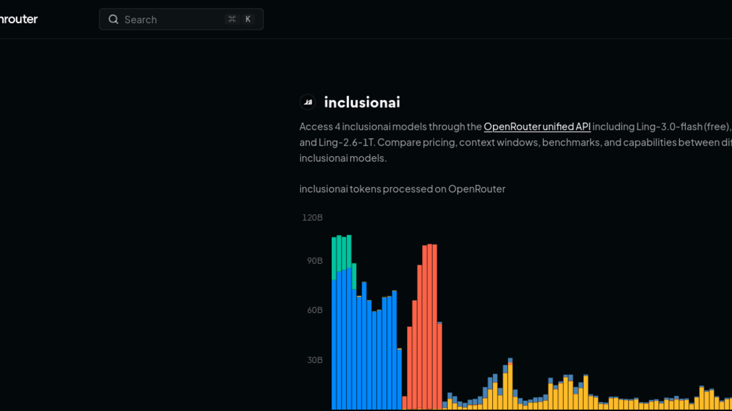The height and width of the screenshot is (411, 732).
Task: Click the 60B axis label
Action: pyautogui.click(x=314, y=310)
